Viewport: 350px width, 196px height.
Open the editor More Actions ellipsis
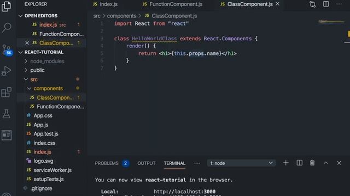pos(339,4)
